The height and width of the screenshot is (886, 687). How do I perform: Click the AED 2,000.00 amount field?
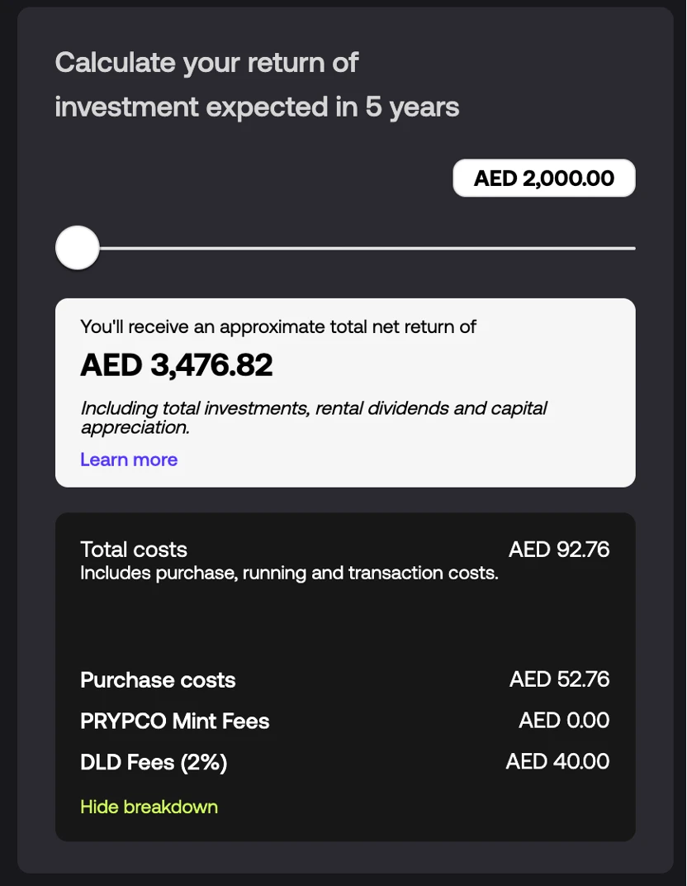pyautogui.click(x=544, y=179)
